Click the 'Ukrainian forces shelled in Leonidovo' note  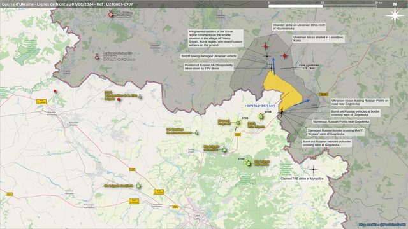point(319,39)
